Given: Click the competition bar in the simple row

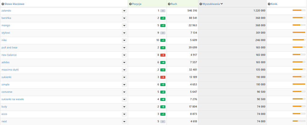Looking at the screenshot, I should 299,84.
